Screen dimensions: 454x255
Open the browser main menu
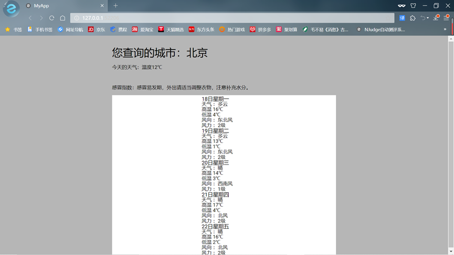click(446, 18)
